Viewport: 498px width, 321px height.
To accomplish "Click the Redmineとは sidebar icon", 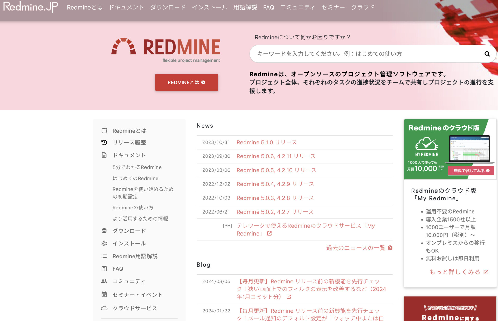I will coord(104,130).
